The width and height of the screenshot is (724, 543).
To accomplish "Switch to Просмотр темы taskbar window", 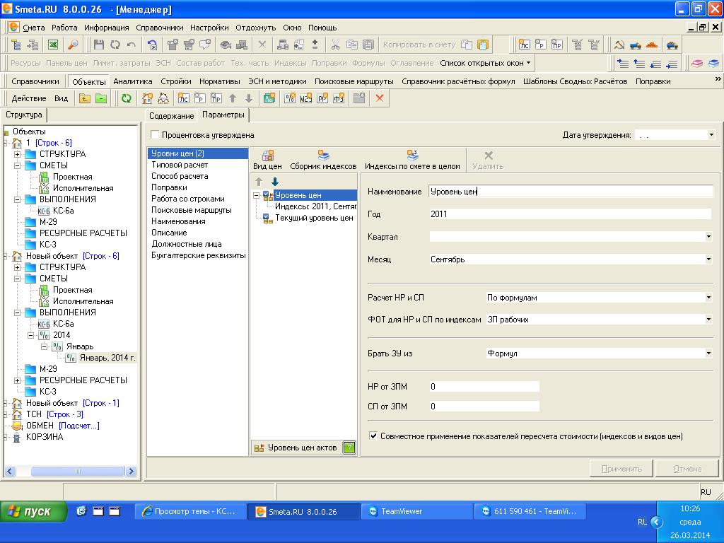I will click(189, 511).
